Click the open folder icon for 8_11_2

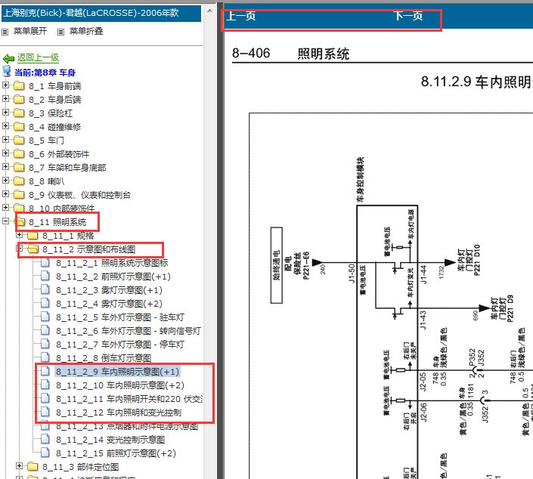pyautogui.click(x=33, y=249)
